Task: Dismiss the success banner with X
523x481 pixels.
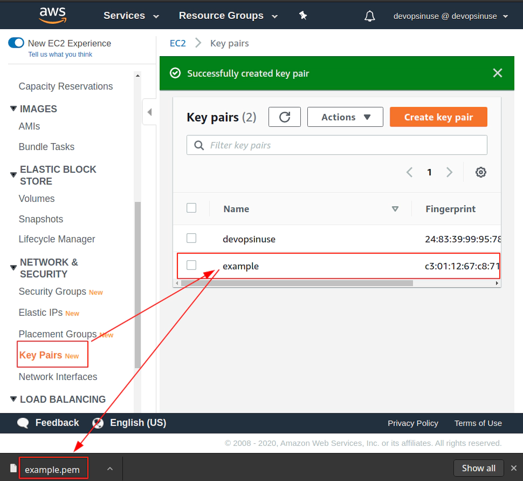Action: pyautogui.click(x=497, y=73)
